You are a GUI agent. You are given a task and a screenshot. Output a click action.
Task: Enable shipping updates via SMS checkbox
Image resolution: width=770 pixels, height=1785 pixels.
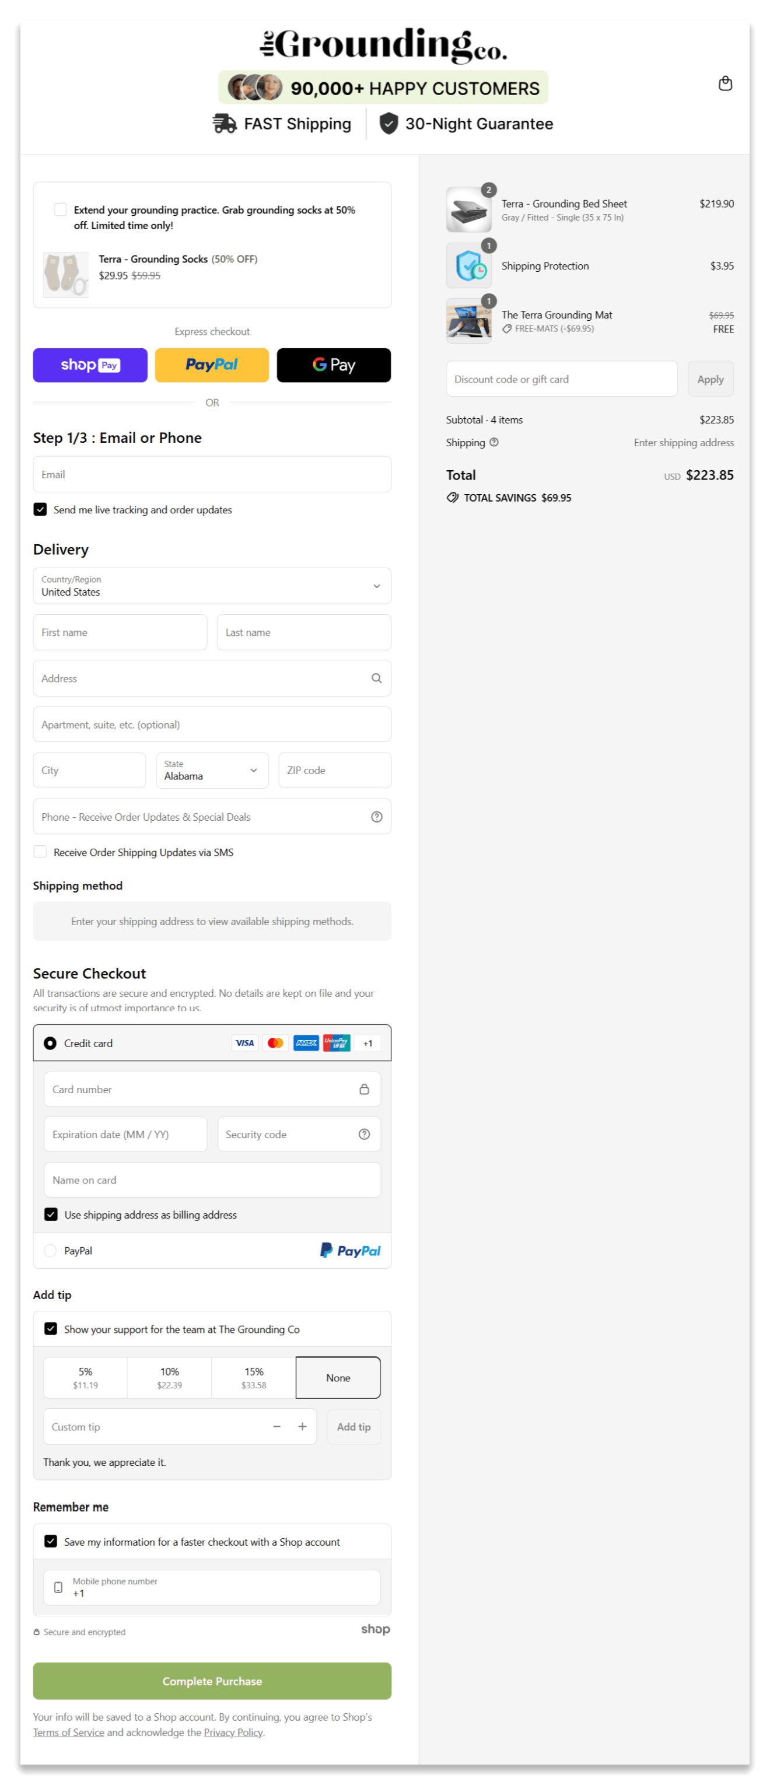[x=40, y=852]
